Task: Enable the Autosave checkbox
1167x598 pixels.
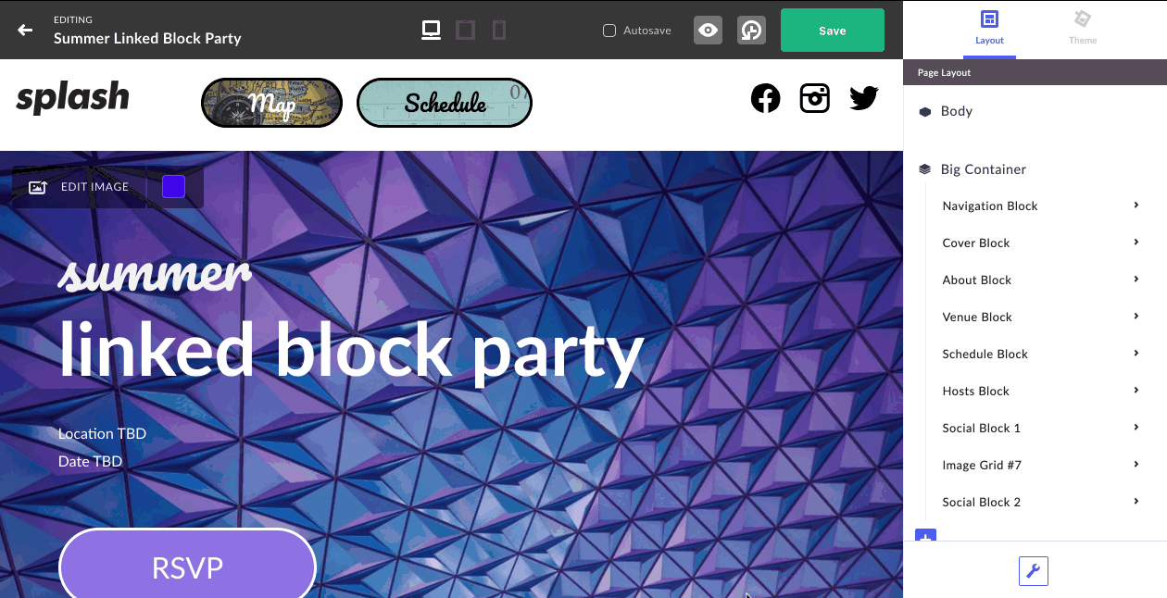Action: coord(609,31)
